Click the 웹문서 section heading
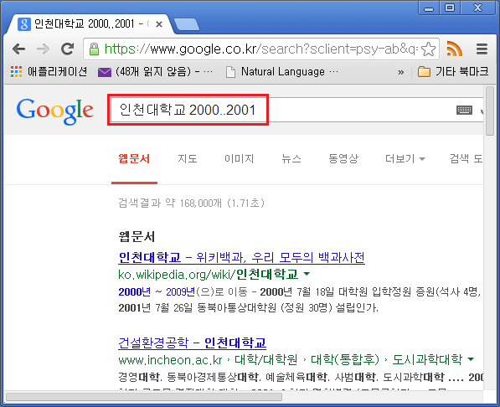 click(137, 237)
